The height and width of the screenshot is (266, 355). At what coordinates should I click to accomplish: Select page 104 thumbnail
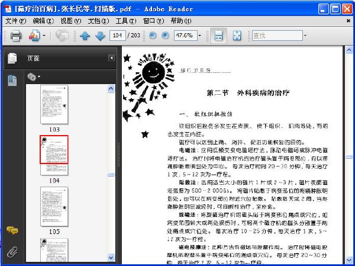[54, 155]
